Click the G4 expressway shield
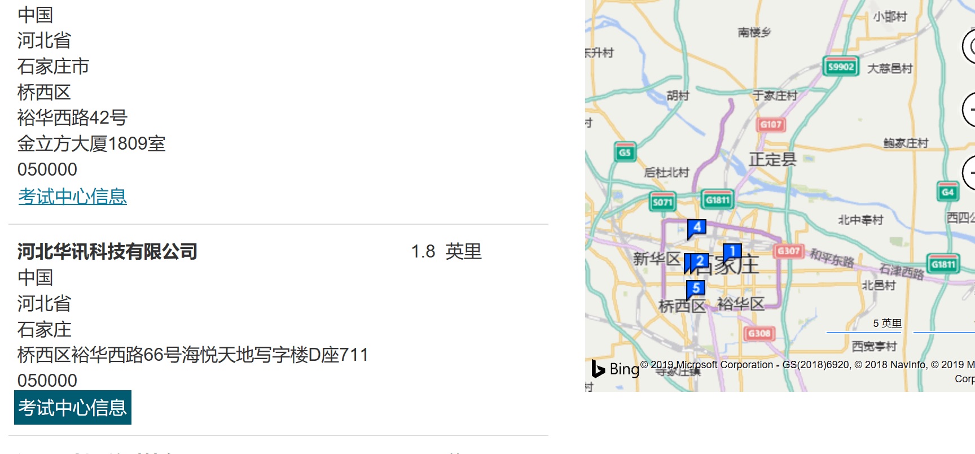This screenshot has width=975, height=454. tap(947, 192)
